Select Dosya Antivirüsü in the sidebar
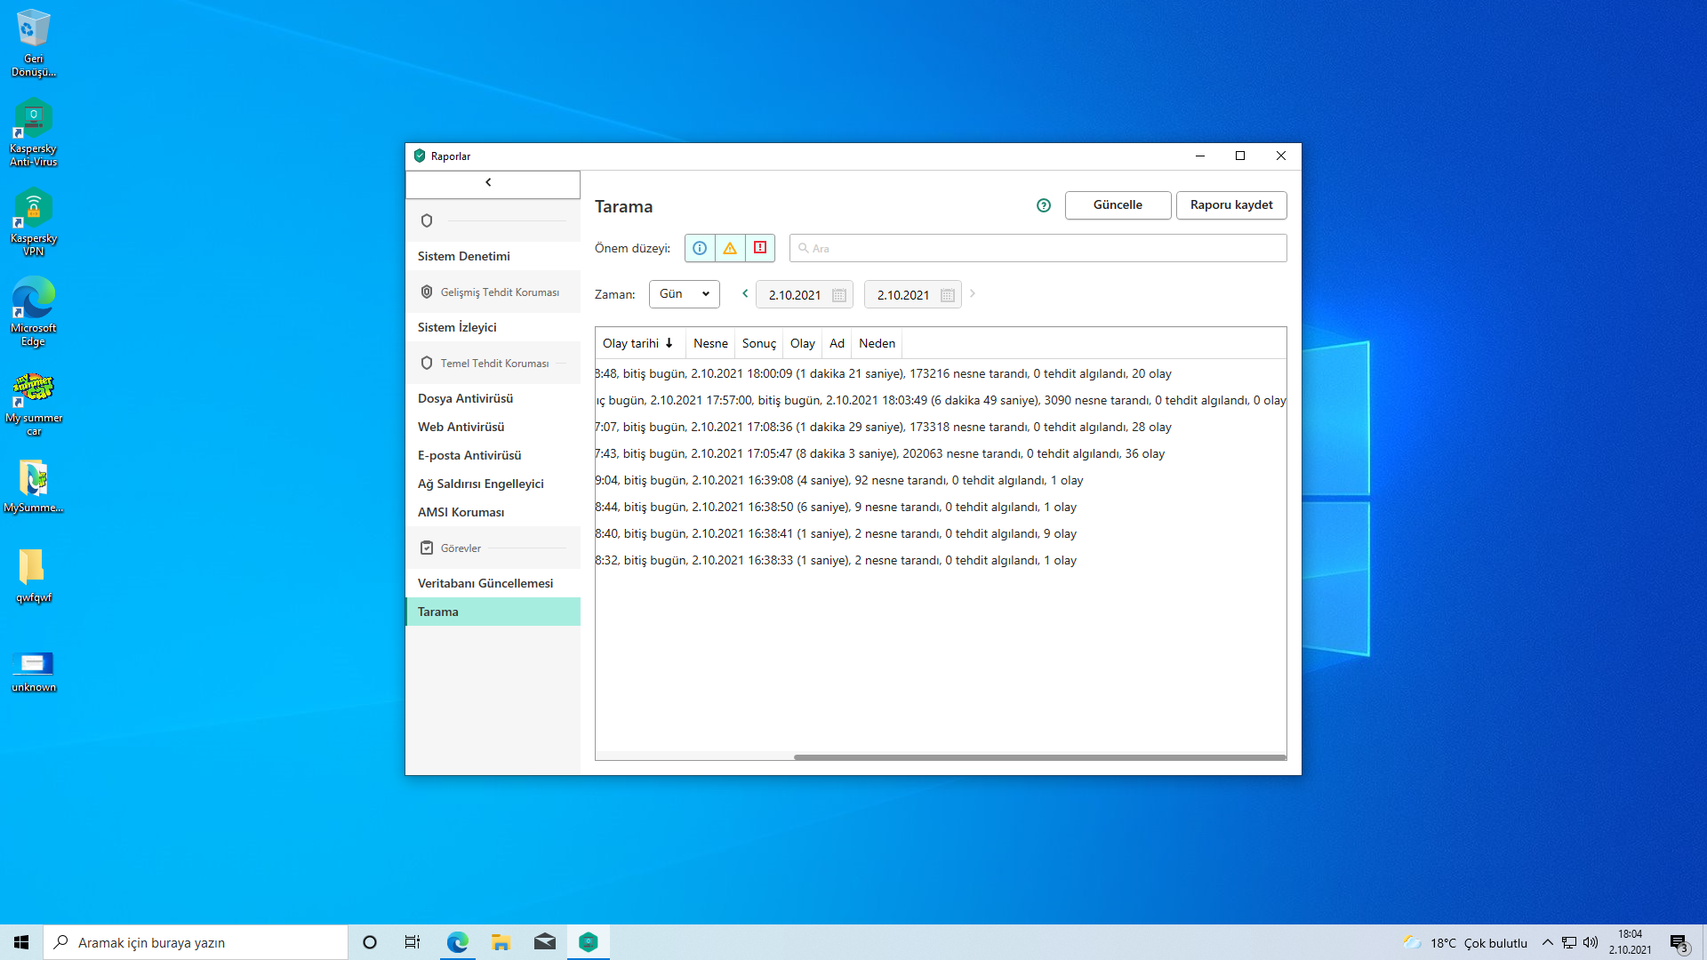This screenshot has width=1707, height=960. (x=465, y=398)
